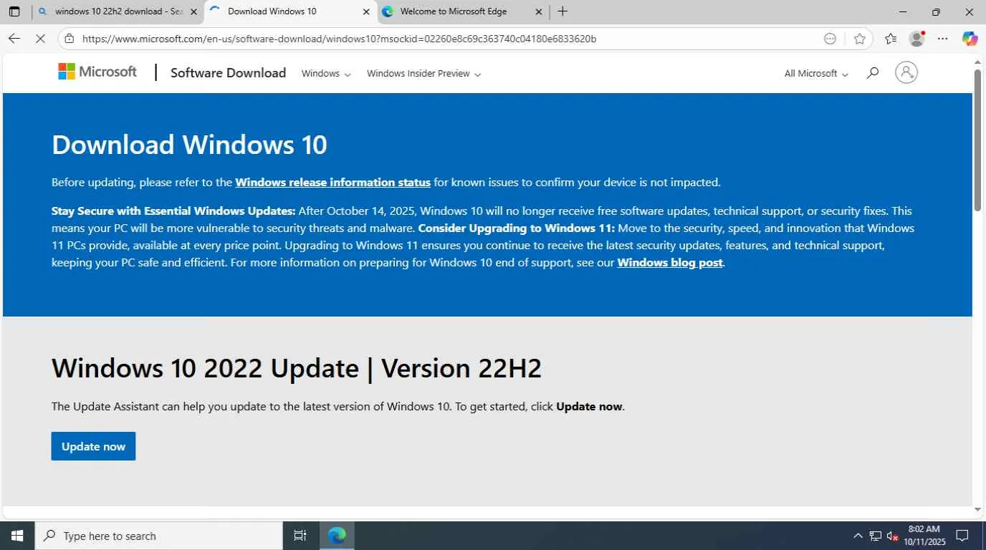Launch the Copilot sidebar icon
986x550 pixels.
coord(970,39)
